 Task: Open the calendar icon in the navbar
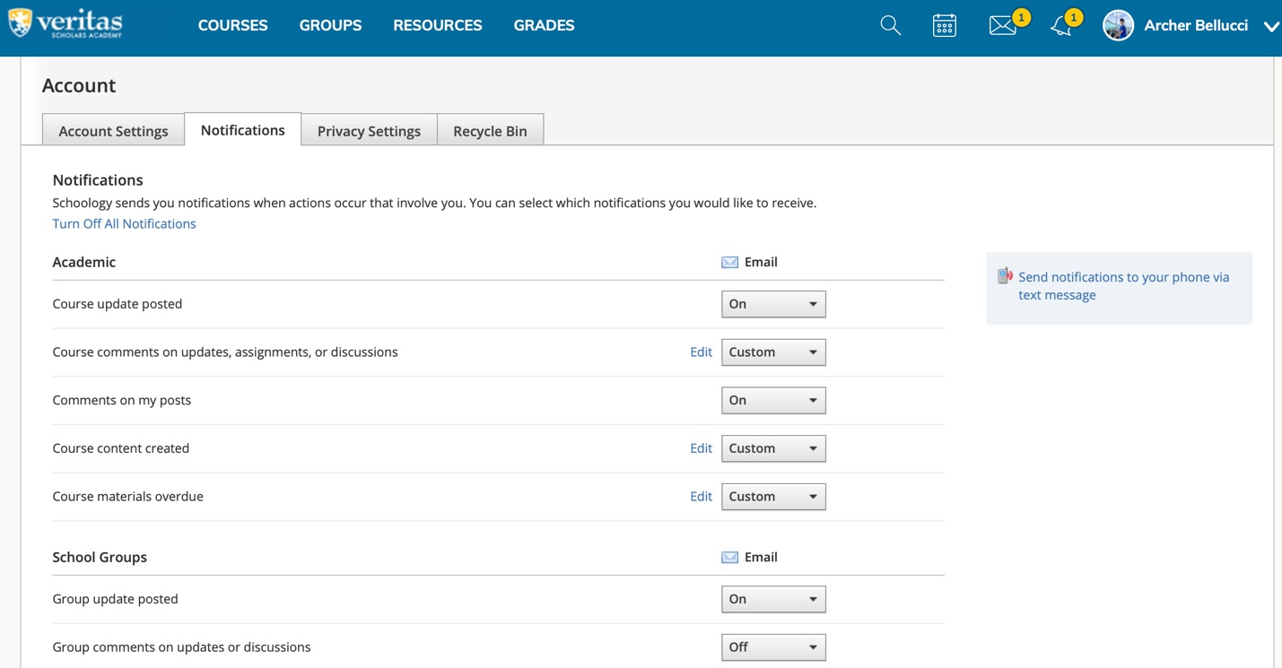(x=944, y=25)
